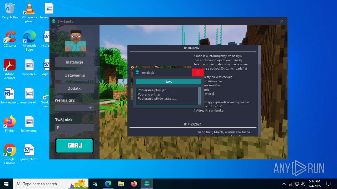Select Sky-Land launcher taskbar icon
This screenshot has width=337, height=189.
(x=147, y=184)
